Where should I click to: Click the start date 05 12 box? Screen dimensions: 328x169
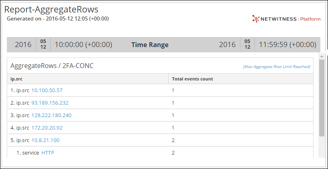pos(43,45)
